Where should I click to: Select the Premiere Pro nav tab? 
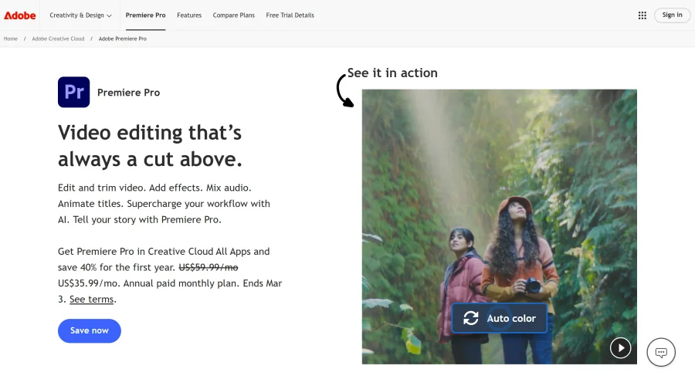point(145,15)
